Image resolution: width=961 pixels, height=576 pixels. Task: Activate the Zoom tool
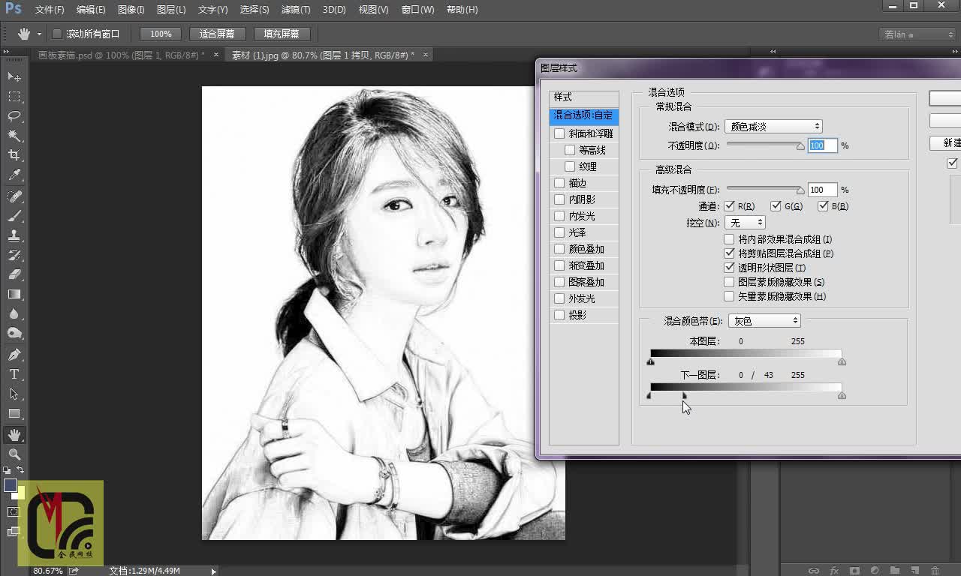[14, 453]
